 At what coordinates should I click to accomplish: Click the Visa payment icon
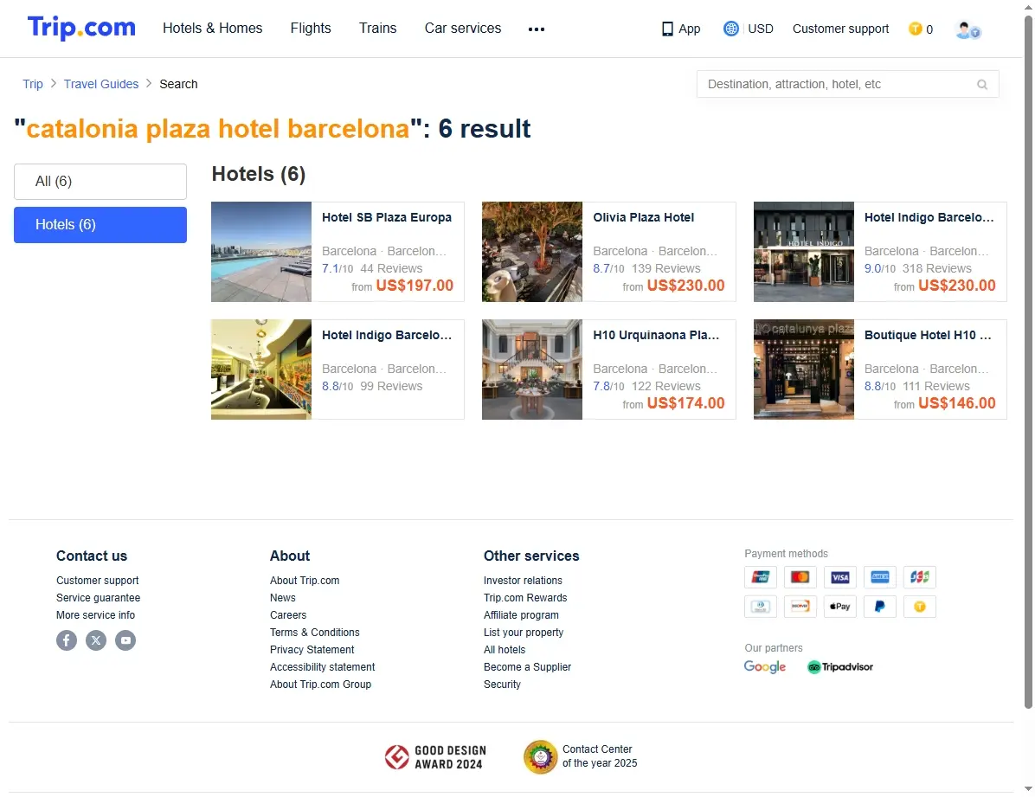[840, 577]
